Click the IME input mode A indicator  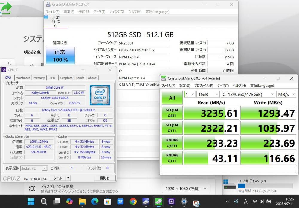click(245, 201)
